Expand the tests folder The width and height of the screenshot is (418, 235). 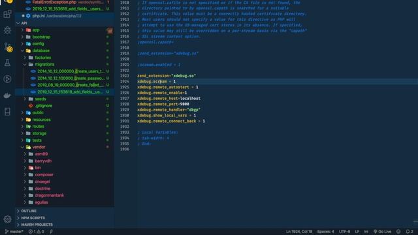coord(65,140)
